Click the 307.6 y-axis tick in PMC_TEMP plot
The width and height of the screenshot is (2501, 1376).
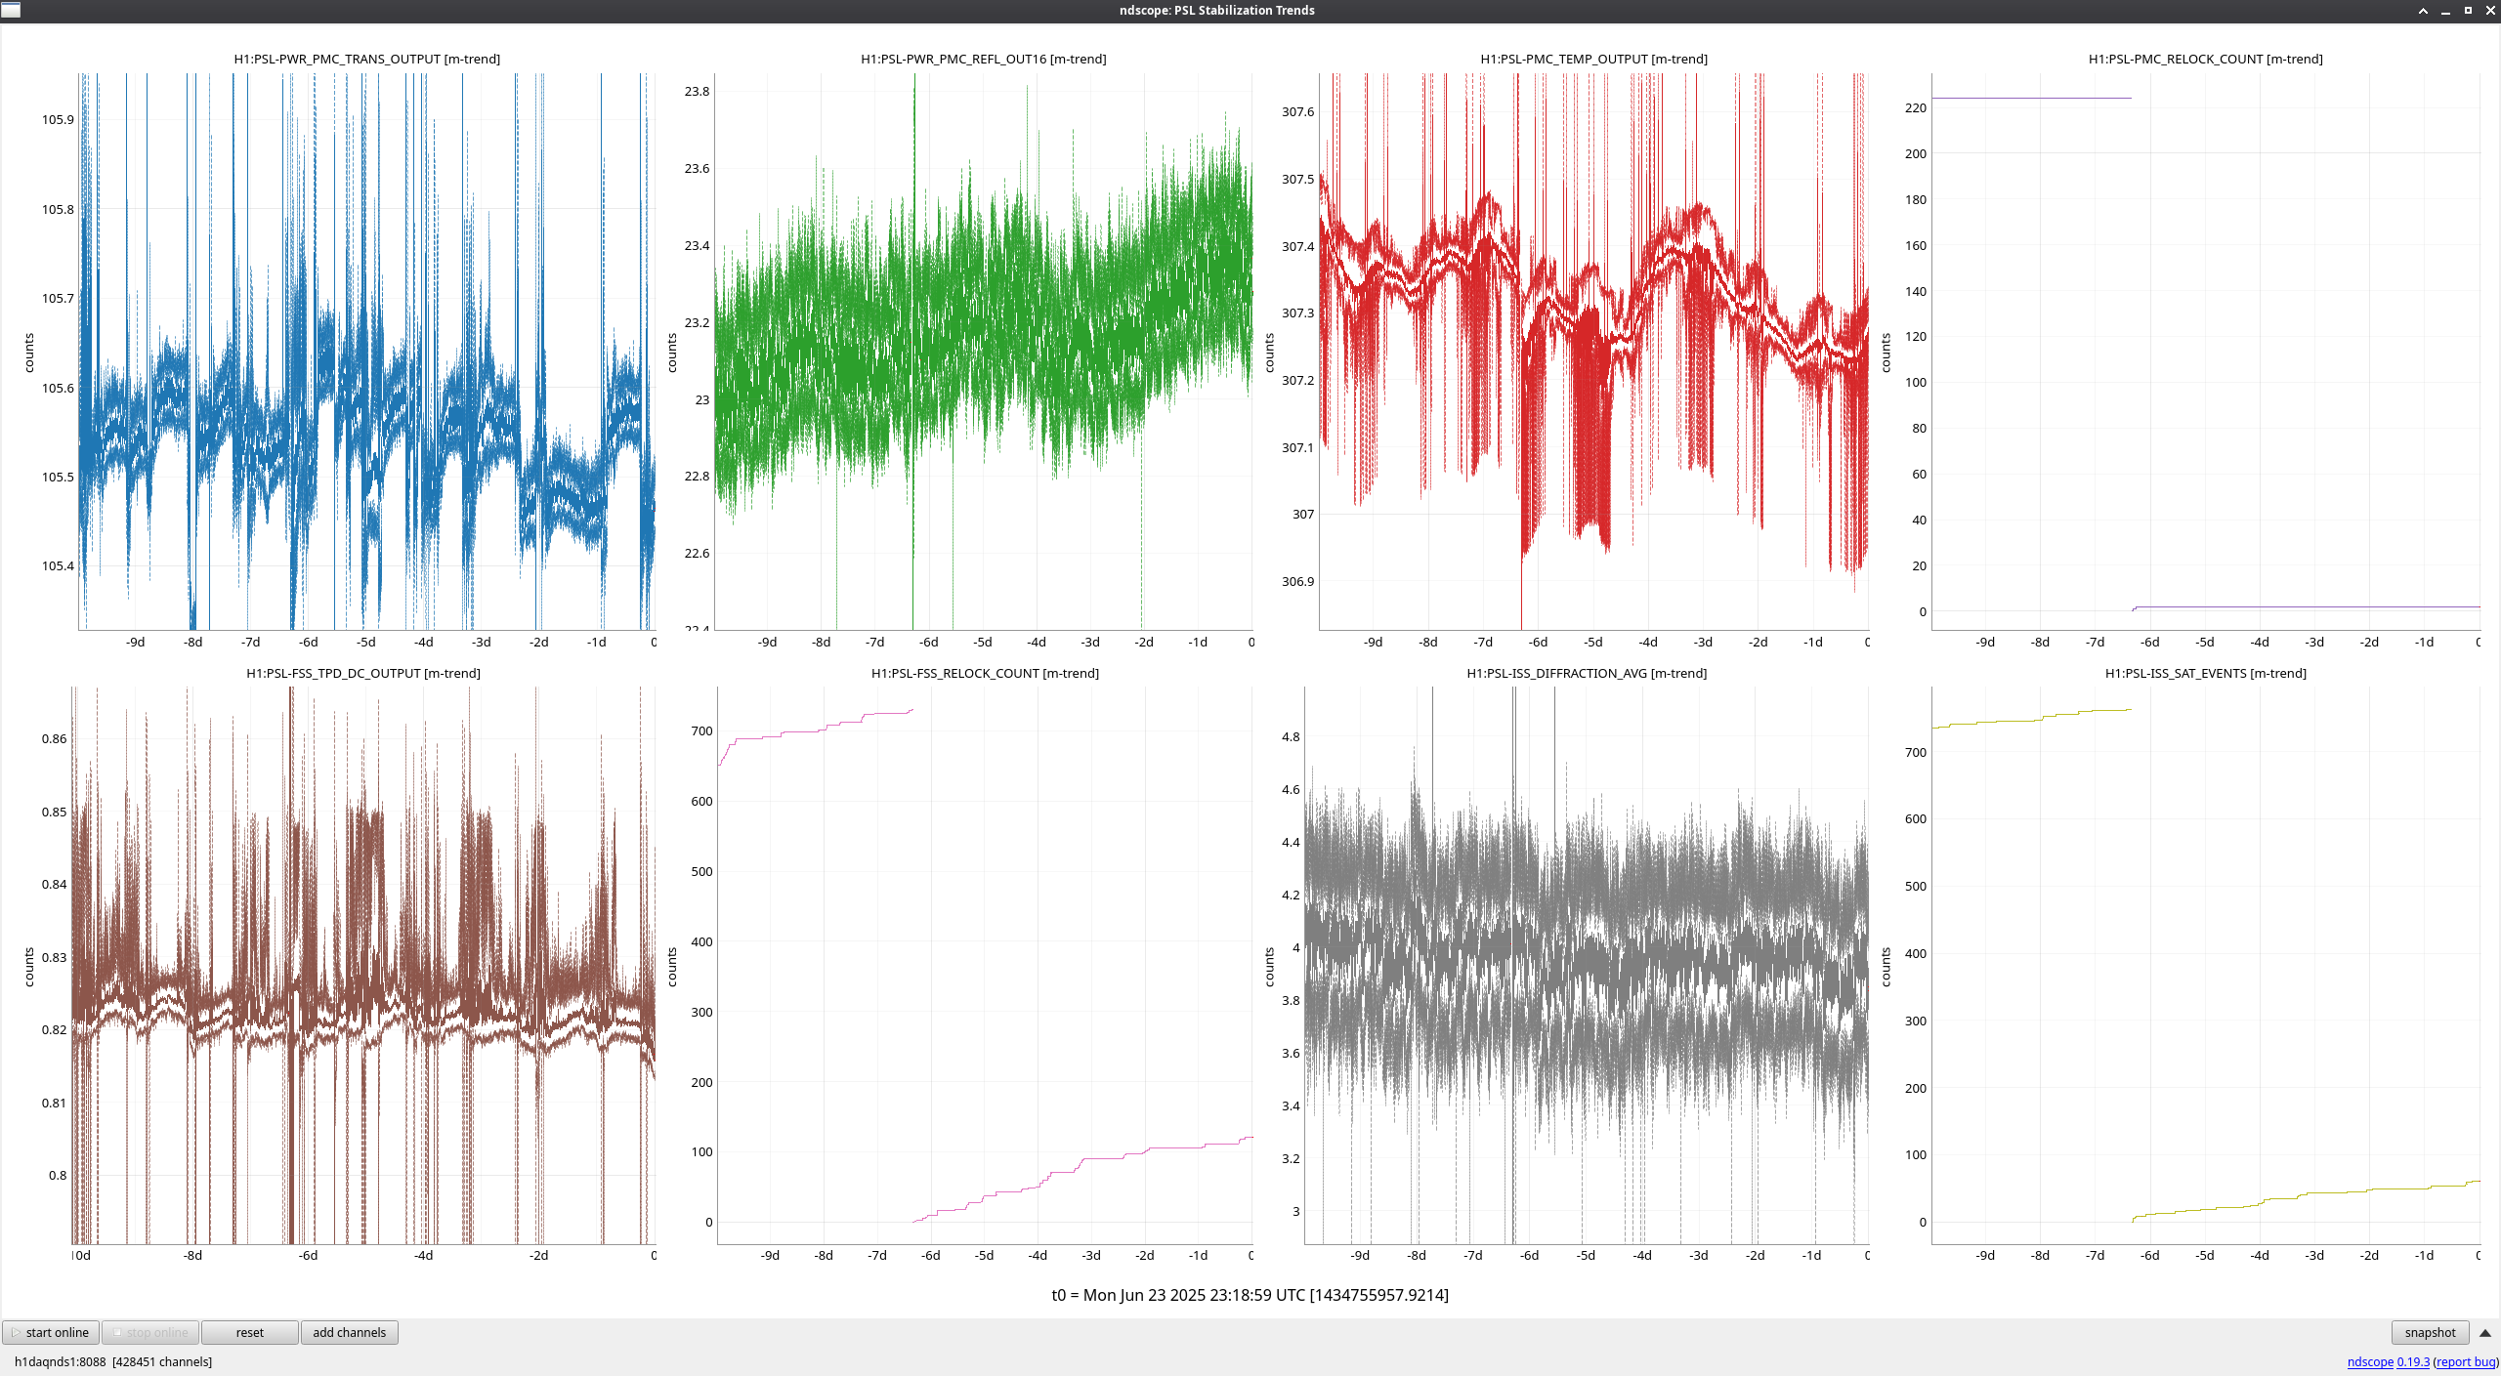[1297, 111]
